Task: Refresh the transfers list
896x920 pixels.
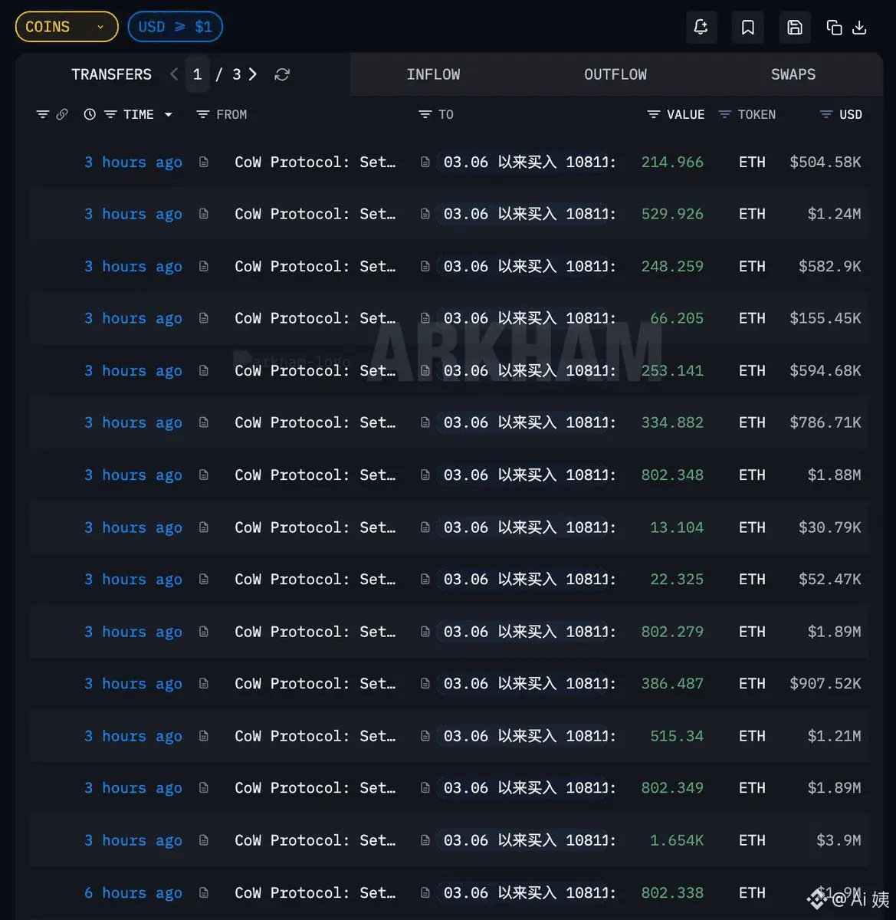Action: [x=282, y=74]
